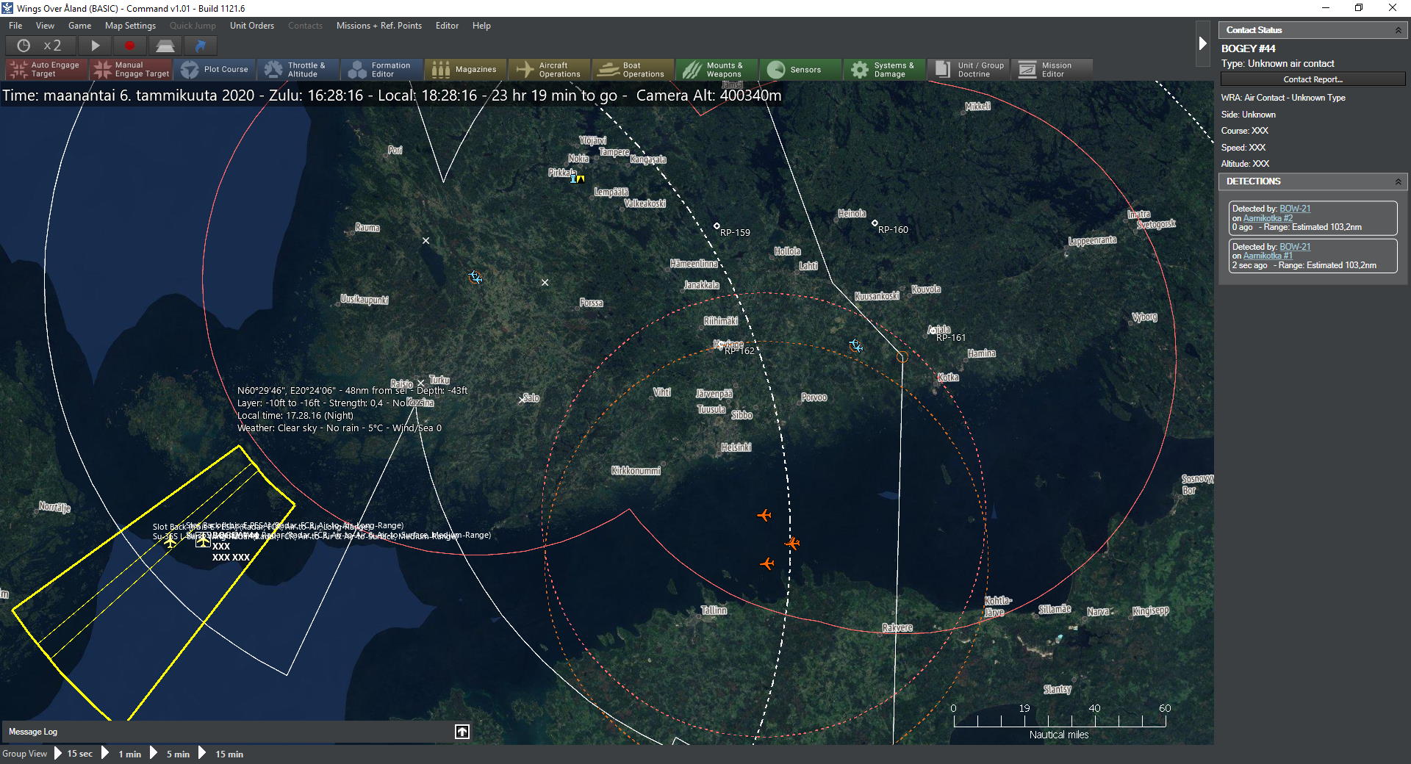This screenshot has height=764, width=1411.
Task: Open the Missions + Ref. Points menu
Action: (378, 26)
